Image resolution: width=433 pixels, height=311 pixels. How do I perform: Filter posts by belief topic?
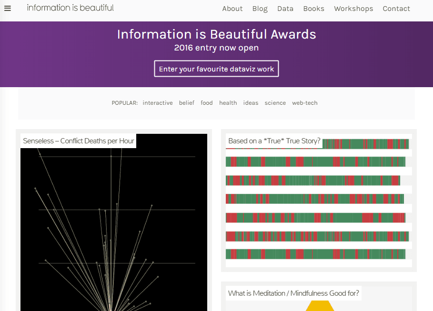pos(187,102)
